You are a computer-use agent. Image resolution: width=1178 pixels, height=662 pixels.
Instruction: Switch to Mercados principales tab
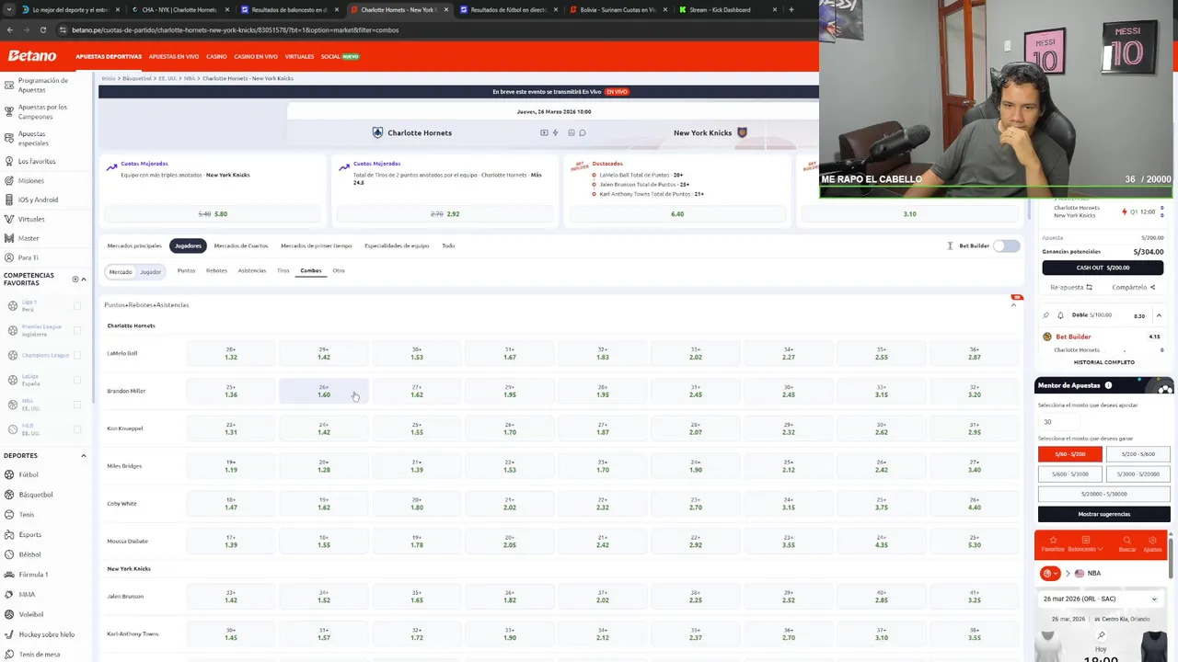coord(134,245)
